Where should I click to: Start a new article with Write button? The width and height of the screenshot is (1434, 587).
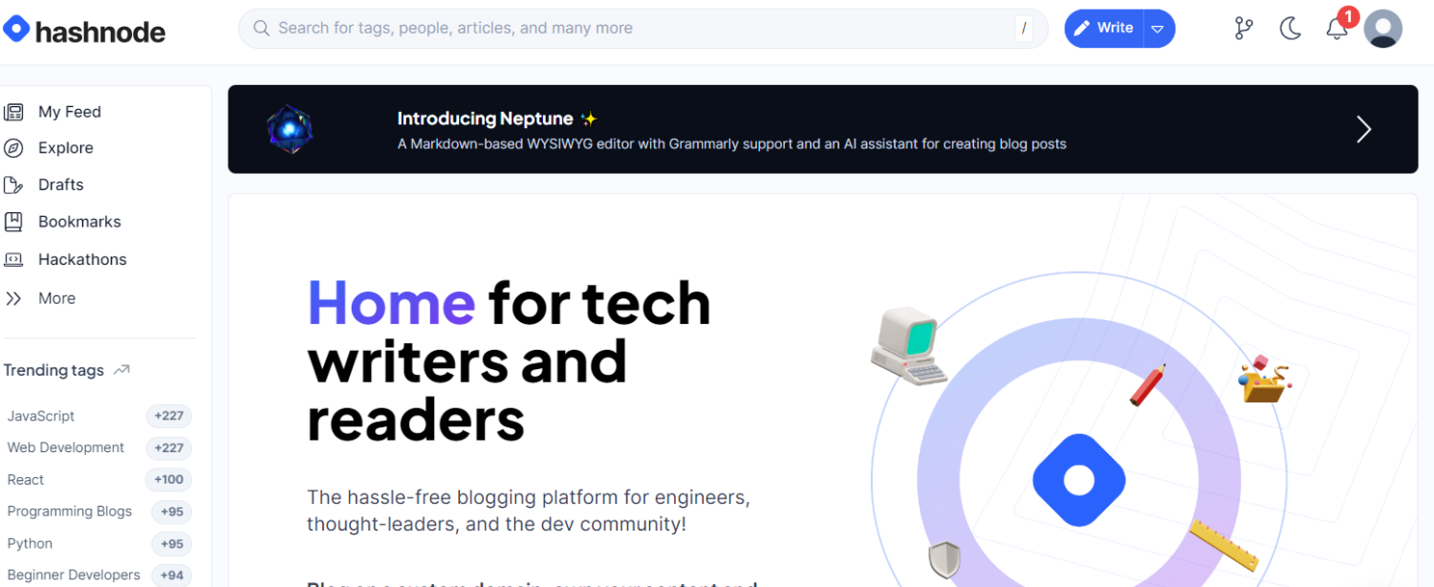(x=1104, y=29)
